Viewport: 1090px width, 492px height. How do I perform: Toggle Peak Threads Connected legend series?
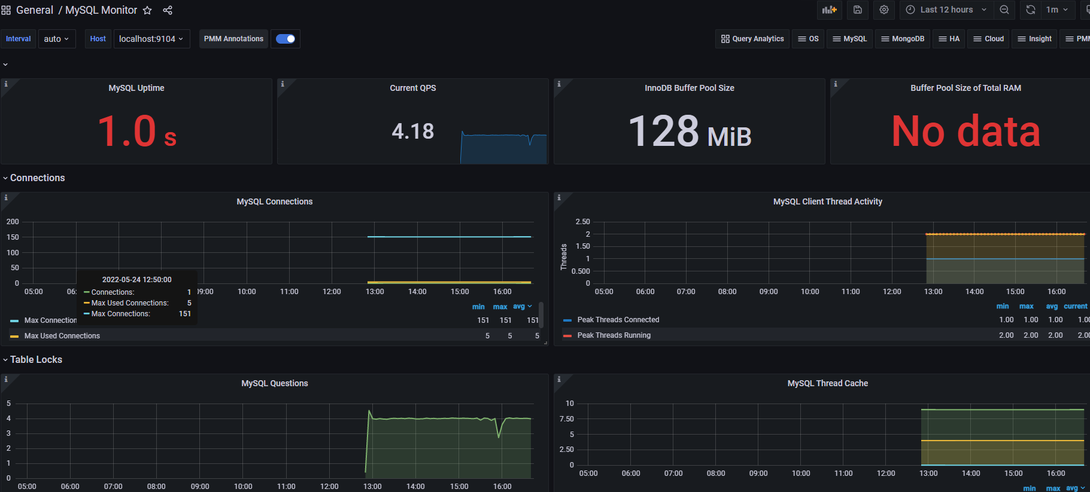tap(618, 320)
